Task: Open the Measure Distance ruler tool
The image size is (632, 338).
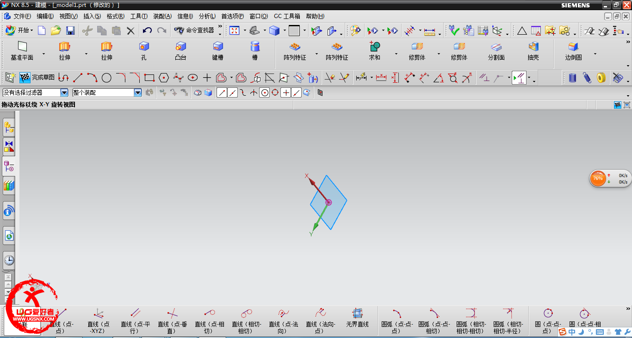Action: [x=430, y=31]
